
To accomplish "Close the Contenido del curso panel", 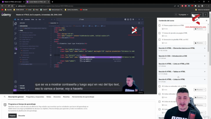I will [x=207, y=20].
